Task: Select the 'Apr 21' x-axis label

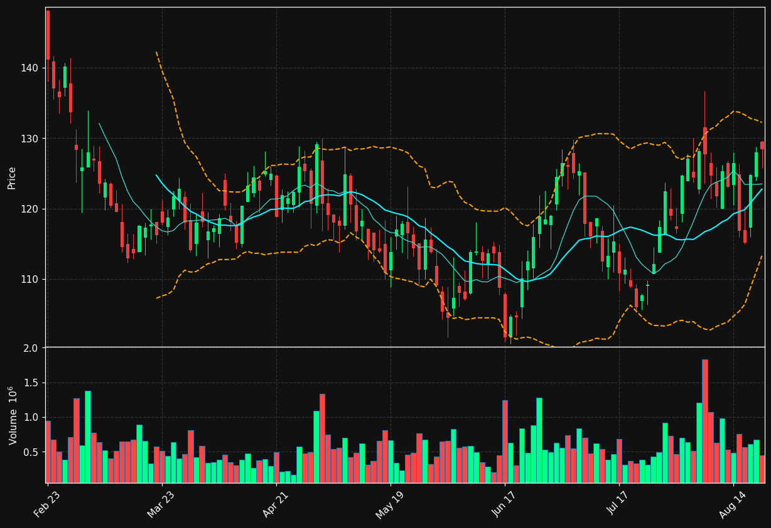Action: (x=276, y=503)
